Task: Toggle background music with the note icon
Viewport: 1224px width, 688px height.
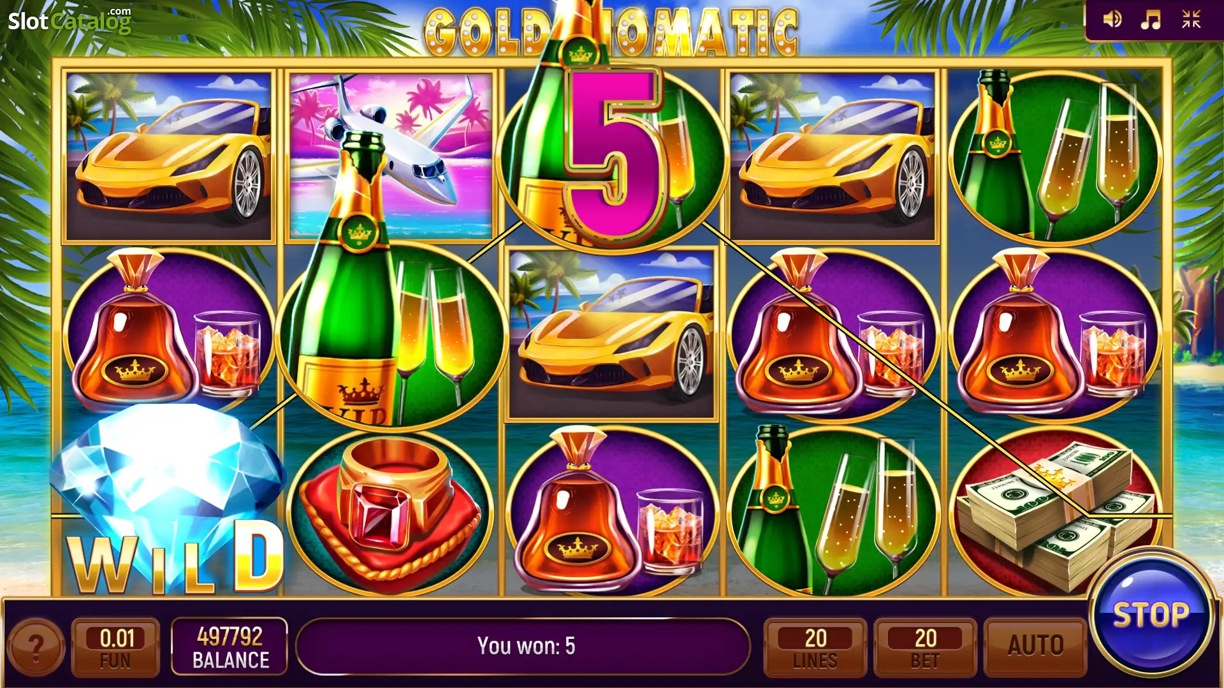Action: [1151, 19]
